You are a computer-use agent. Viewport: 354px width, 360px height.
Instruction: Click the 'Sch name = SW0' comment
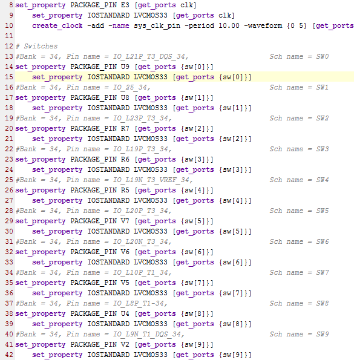coord(299,56)
